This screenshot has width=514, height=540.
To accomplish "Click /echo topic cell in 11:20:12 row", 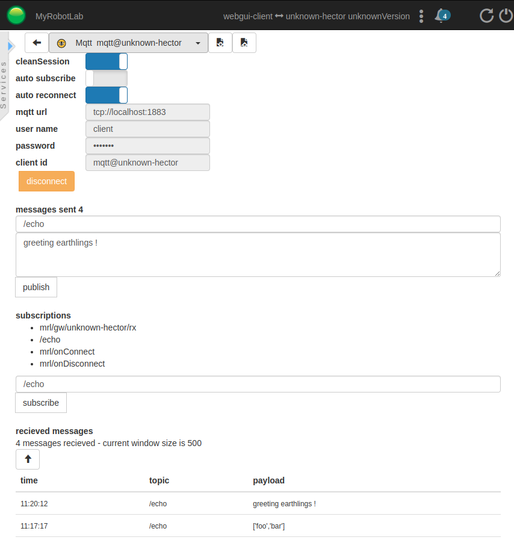I will pyautogui.click(x=158, y=504).
